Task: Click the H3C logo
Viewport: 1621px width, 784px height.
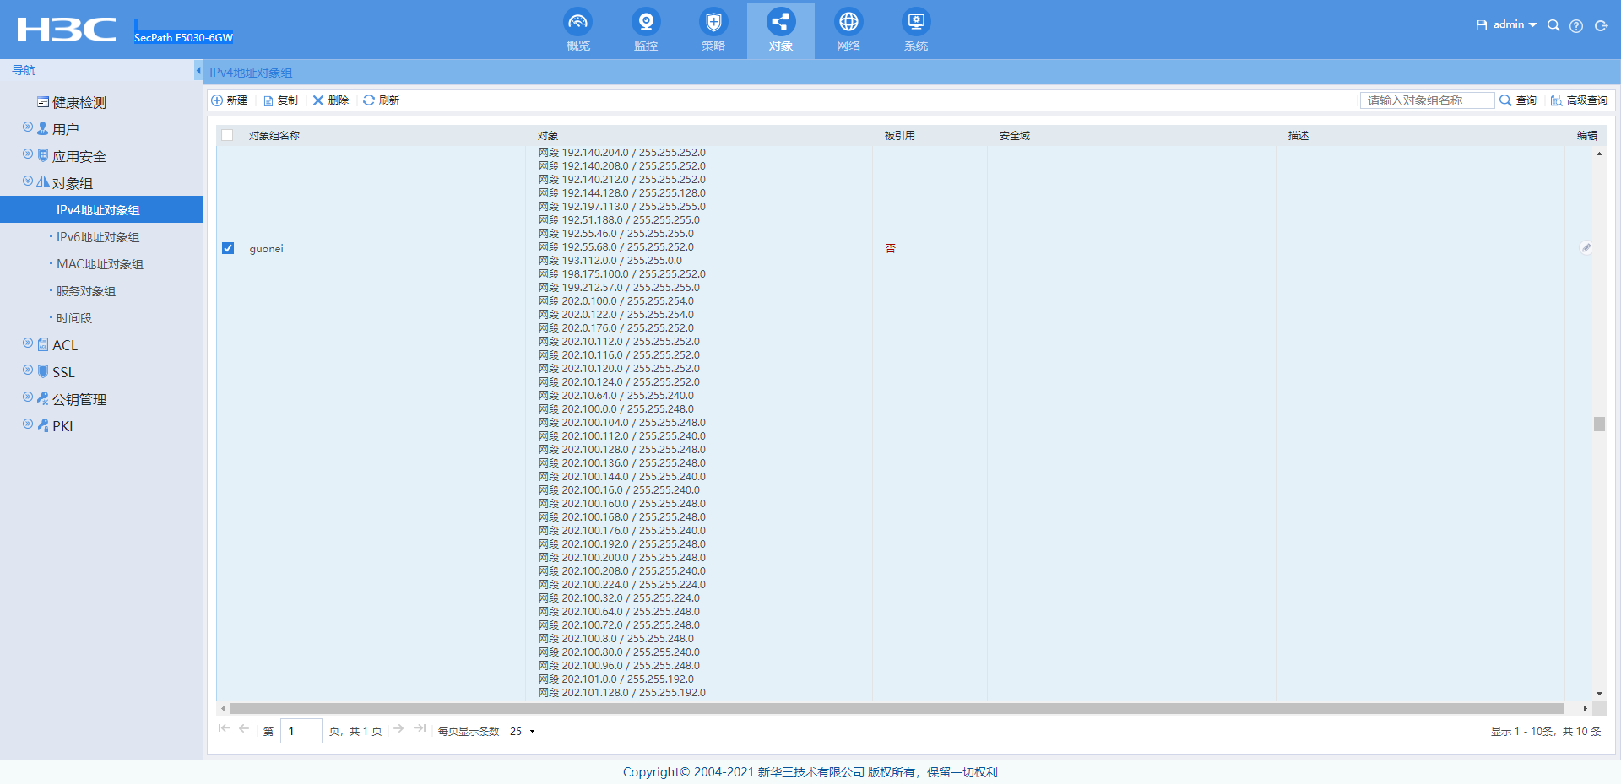Action: pyautogui.click(x=67, y=30)
